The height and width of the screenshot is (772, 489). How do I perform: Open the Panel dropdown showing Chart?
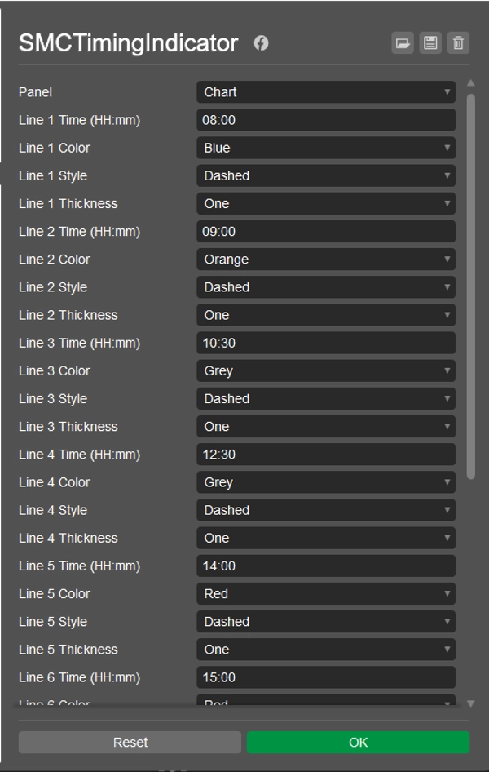tap(325, 92)
